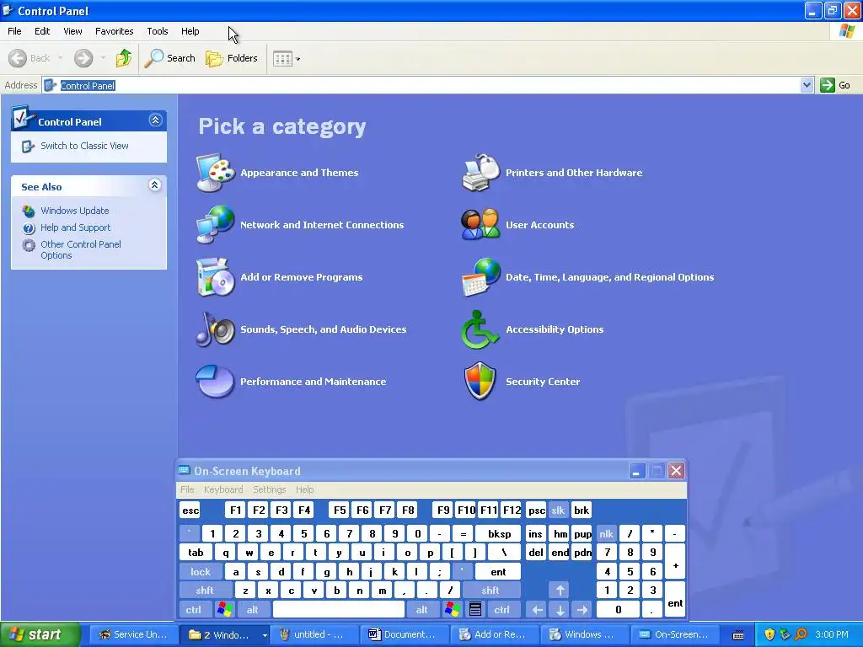The width and height of the screenshot is (863, 647).
Task: Click the Search magnifier toolbar button
Action: [x=170, y=58]
